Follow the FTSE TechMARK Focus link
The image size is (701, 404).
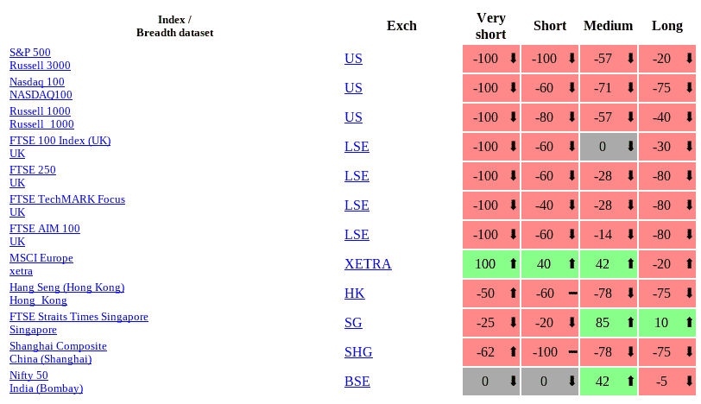coord(67,199)
